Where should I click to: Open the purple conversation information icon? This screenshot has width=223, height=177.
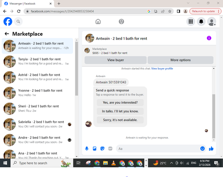click(209, 38)
